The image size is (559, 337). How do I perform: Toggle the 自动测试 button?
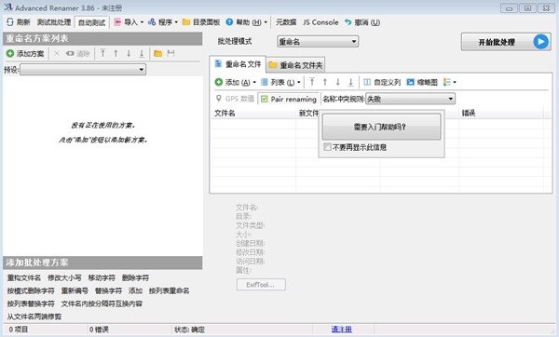pyautogui.click(x=91, y=22)
